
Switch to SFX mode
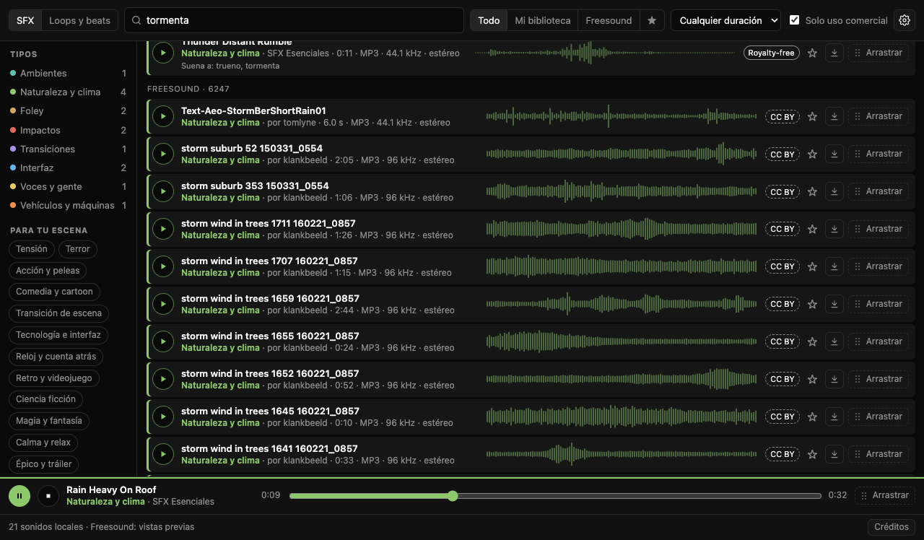(x=25, y=20)
